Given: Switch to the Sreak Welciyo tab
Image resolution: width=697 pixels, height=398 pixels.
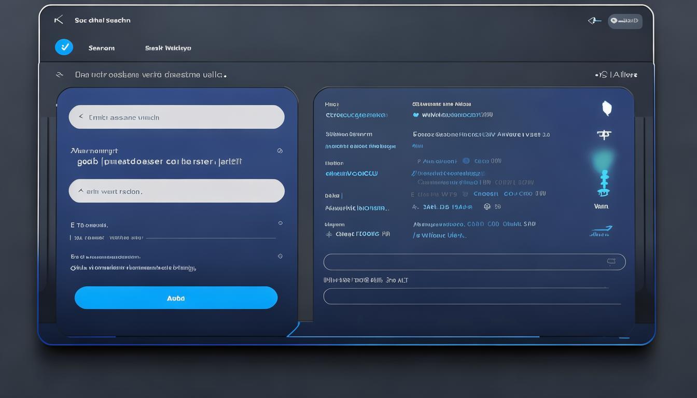Looking at the screenshot, I should pyautogui.click(x=168, y=48).
